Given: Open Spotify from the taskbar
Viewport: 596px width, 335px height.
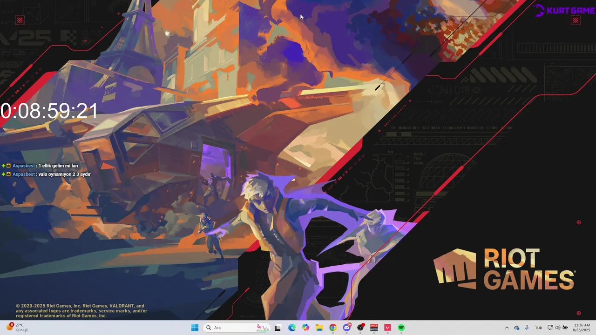Looking at the screenshot, I should [401, 328].
